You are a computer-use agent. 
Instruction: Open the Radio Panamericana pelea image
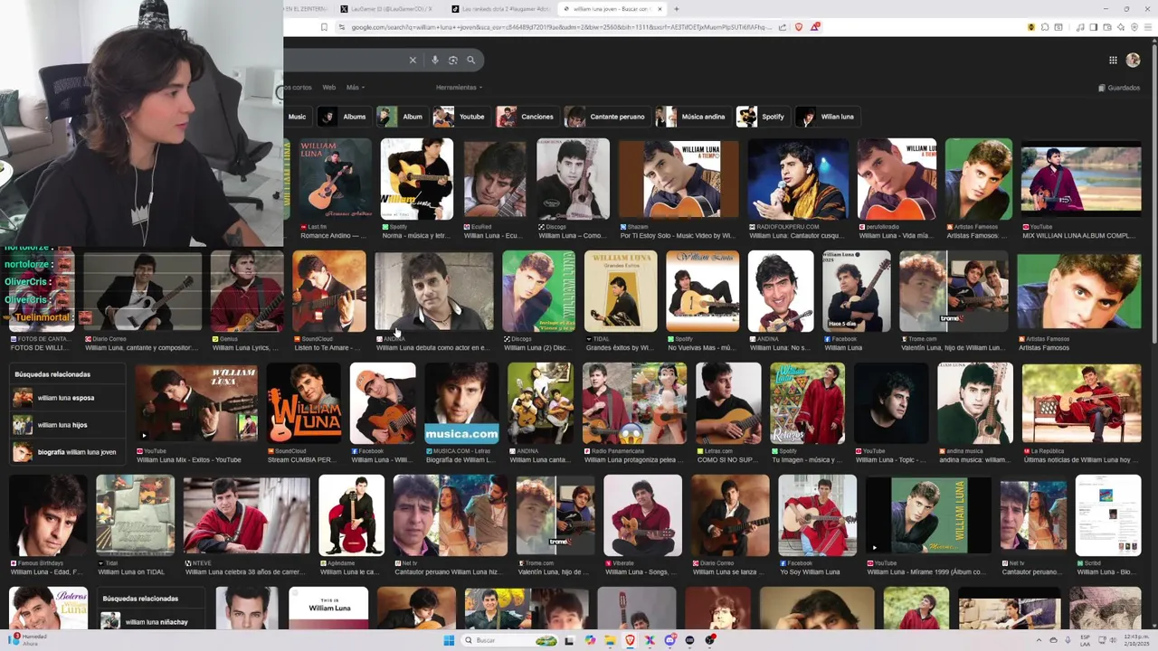634,402
